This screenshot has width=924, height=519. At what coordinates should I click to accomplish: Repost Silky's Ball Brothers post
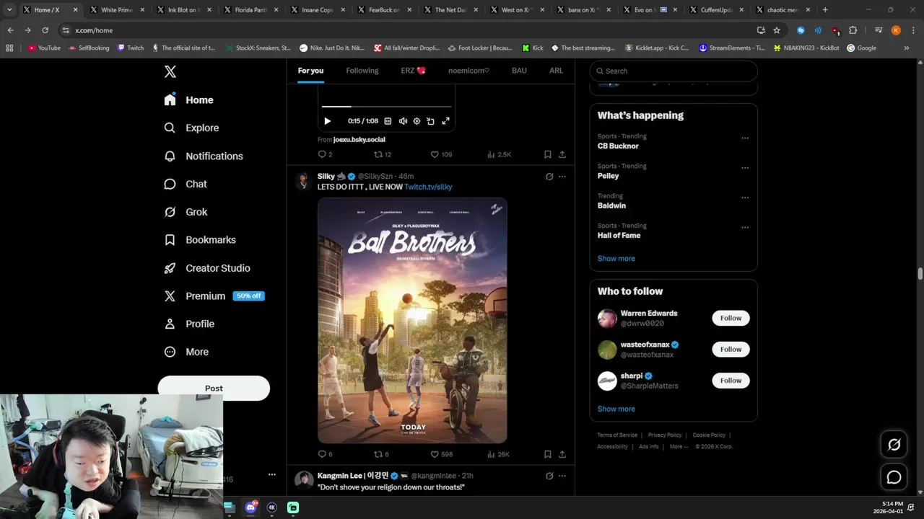pyautogui.click(x=381, y=454)
